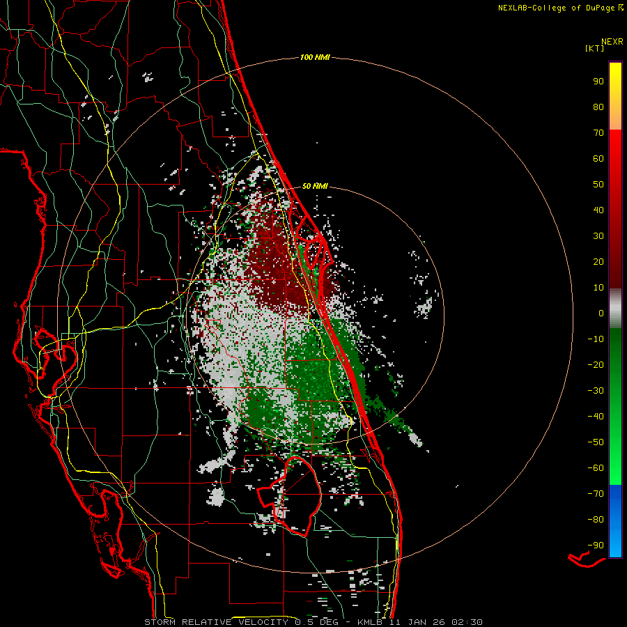Click the -40 knot scale label
Viewport: 627px width, 627px height.
click(x=596, y=417)
